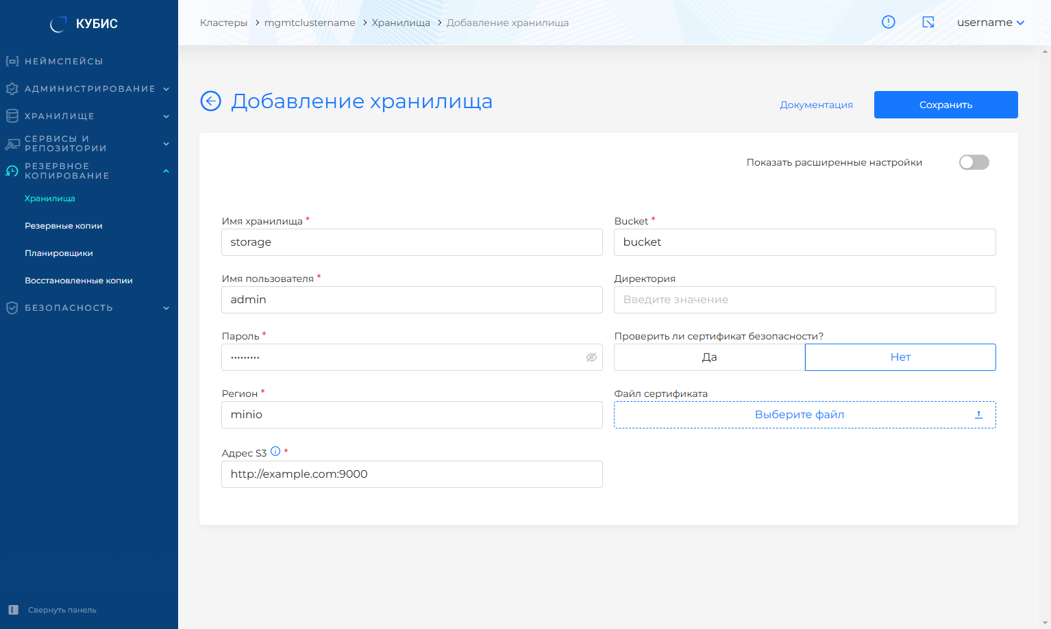
Task: Click the upload icon in the certificate file field
Action: [x=978, y=415]
